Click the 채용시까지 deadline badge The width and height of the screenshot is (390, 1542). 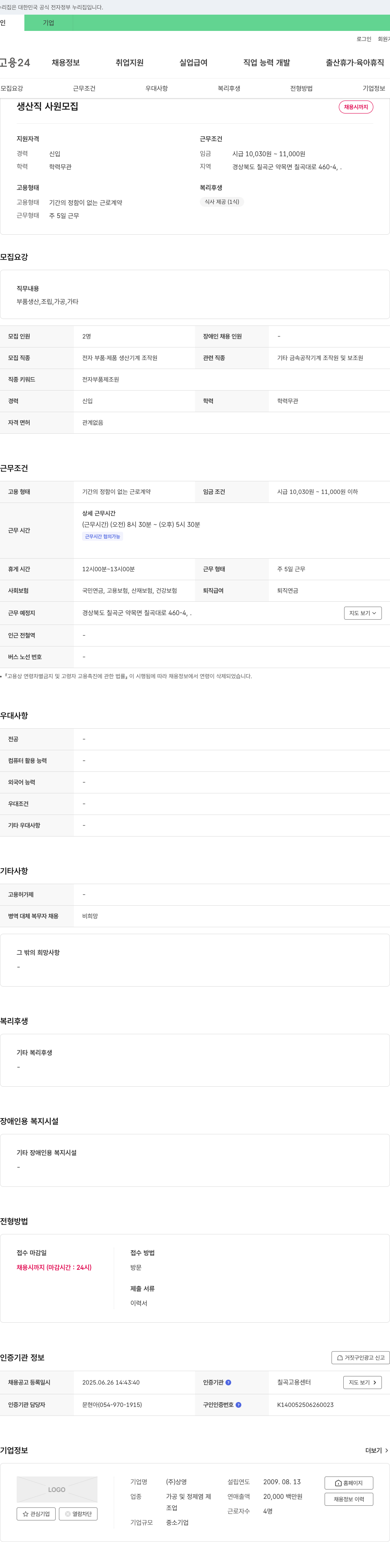click(356, 107)
